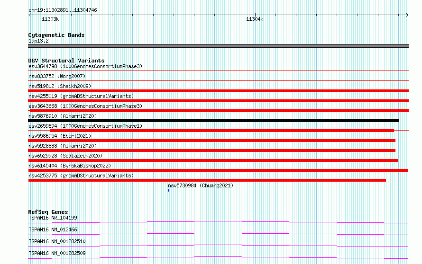Select the RefSeq Genes track title
The height and width of the screenshot is (264, 422).
point(48,212)
